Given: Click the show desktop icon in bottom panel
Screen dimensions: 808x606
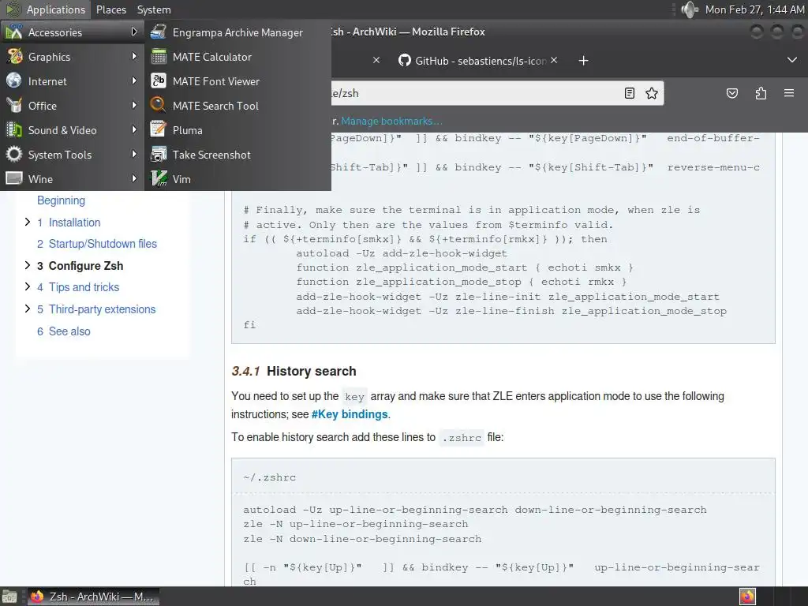Looking at the screenshot, I should 9,597.
